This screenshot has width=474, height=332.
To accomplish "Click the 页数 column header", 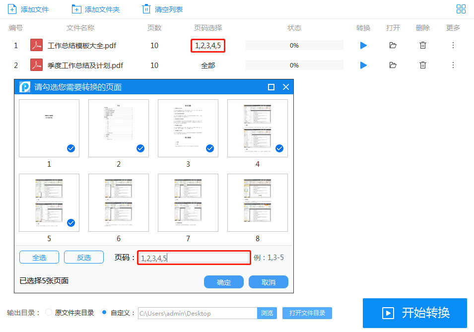I will coord(154,28).
